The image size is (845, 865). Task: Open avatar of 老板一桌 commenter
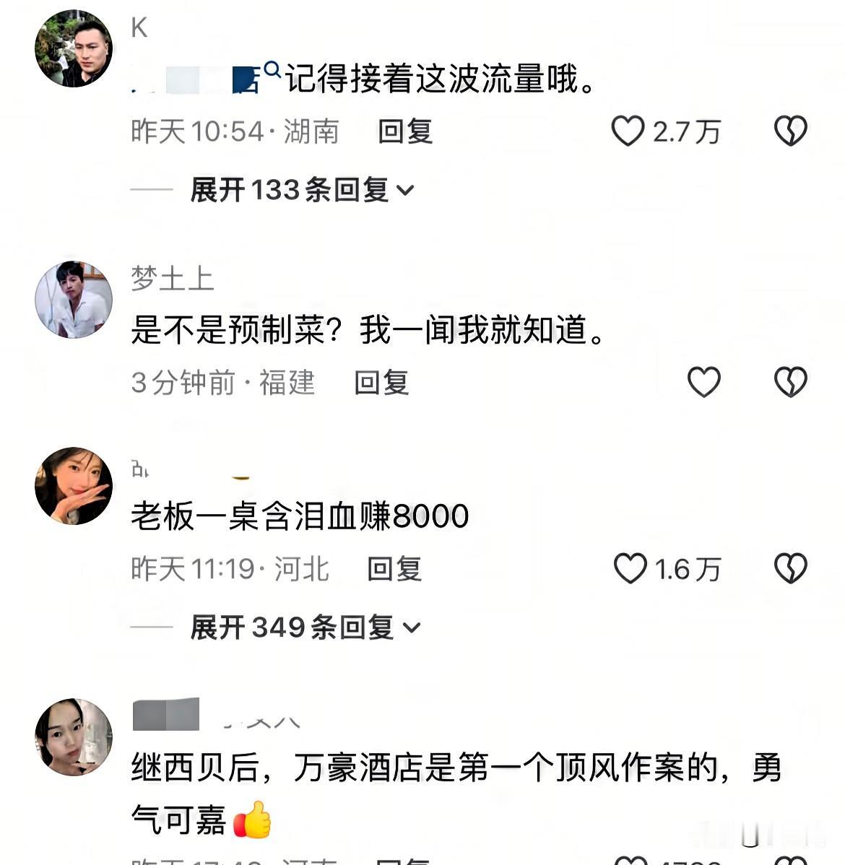point(74,486)
